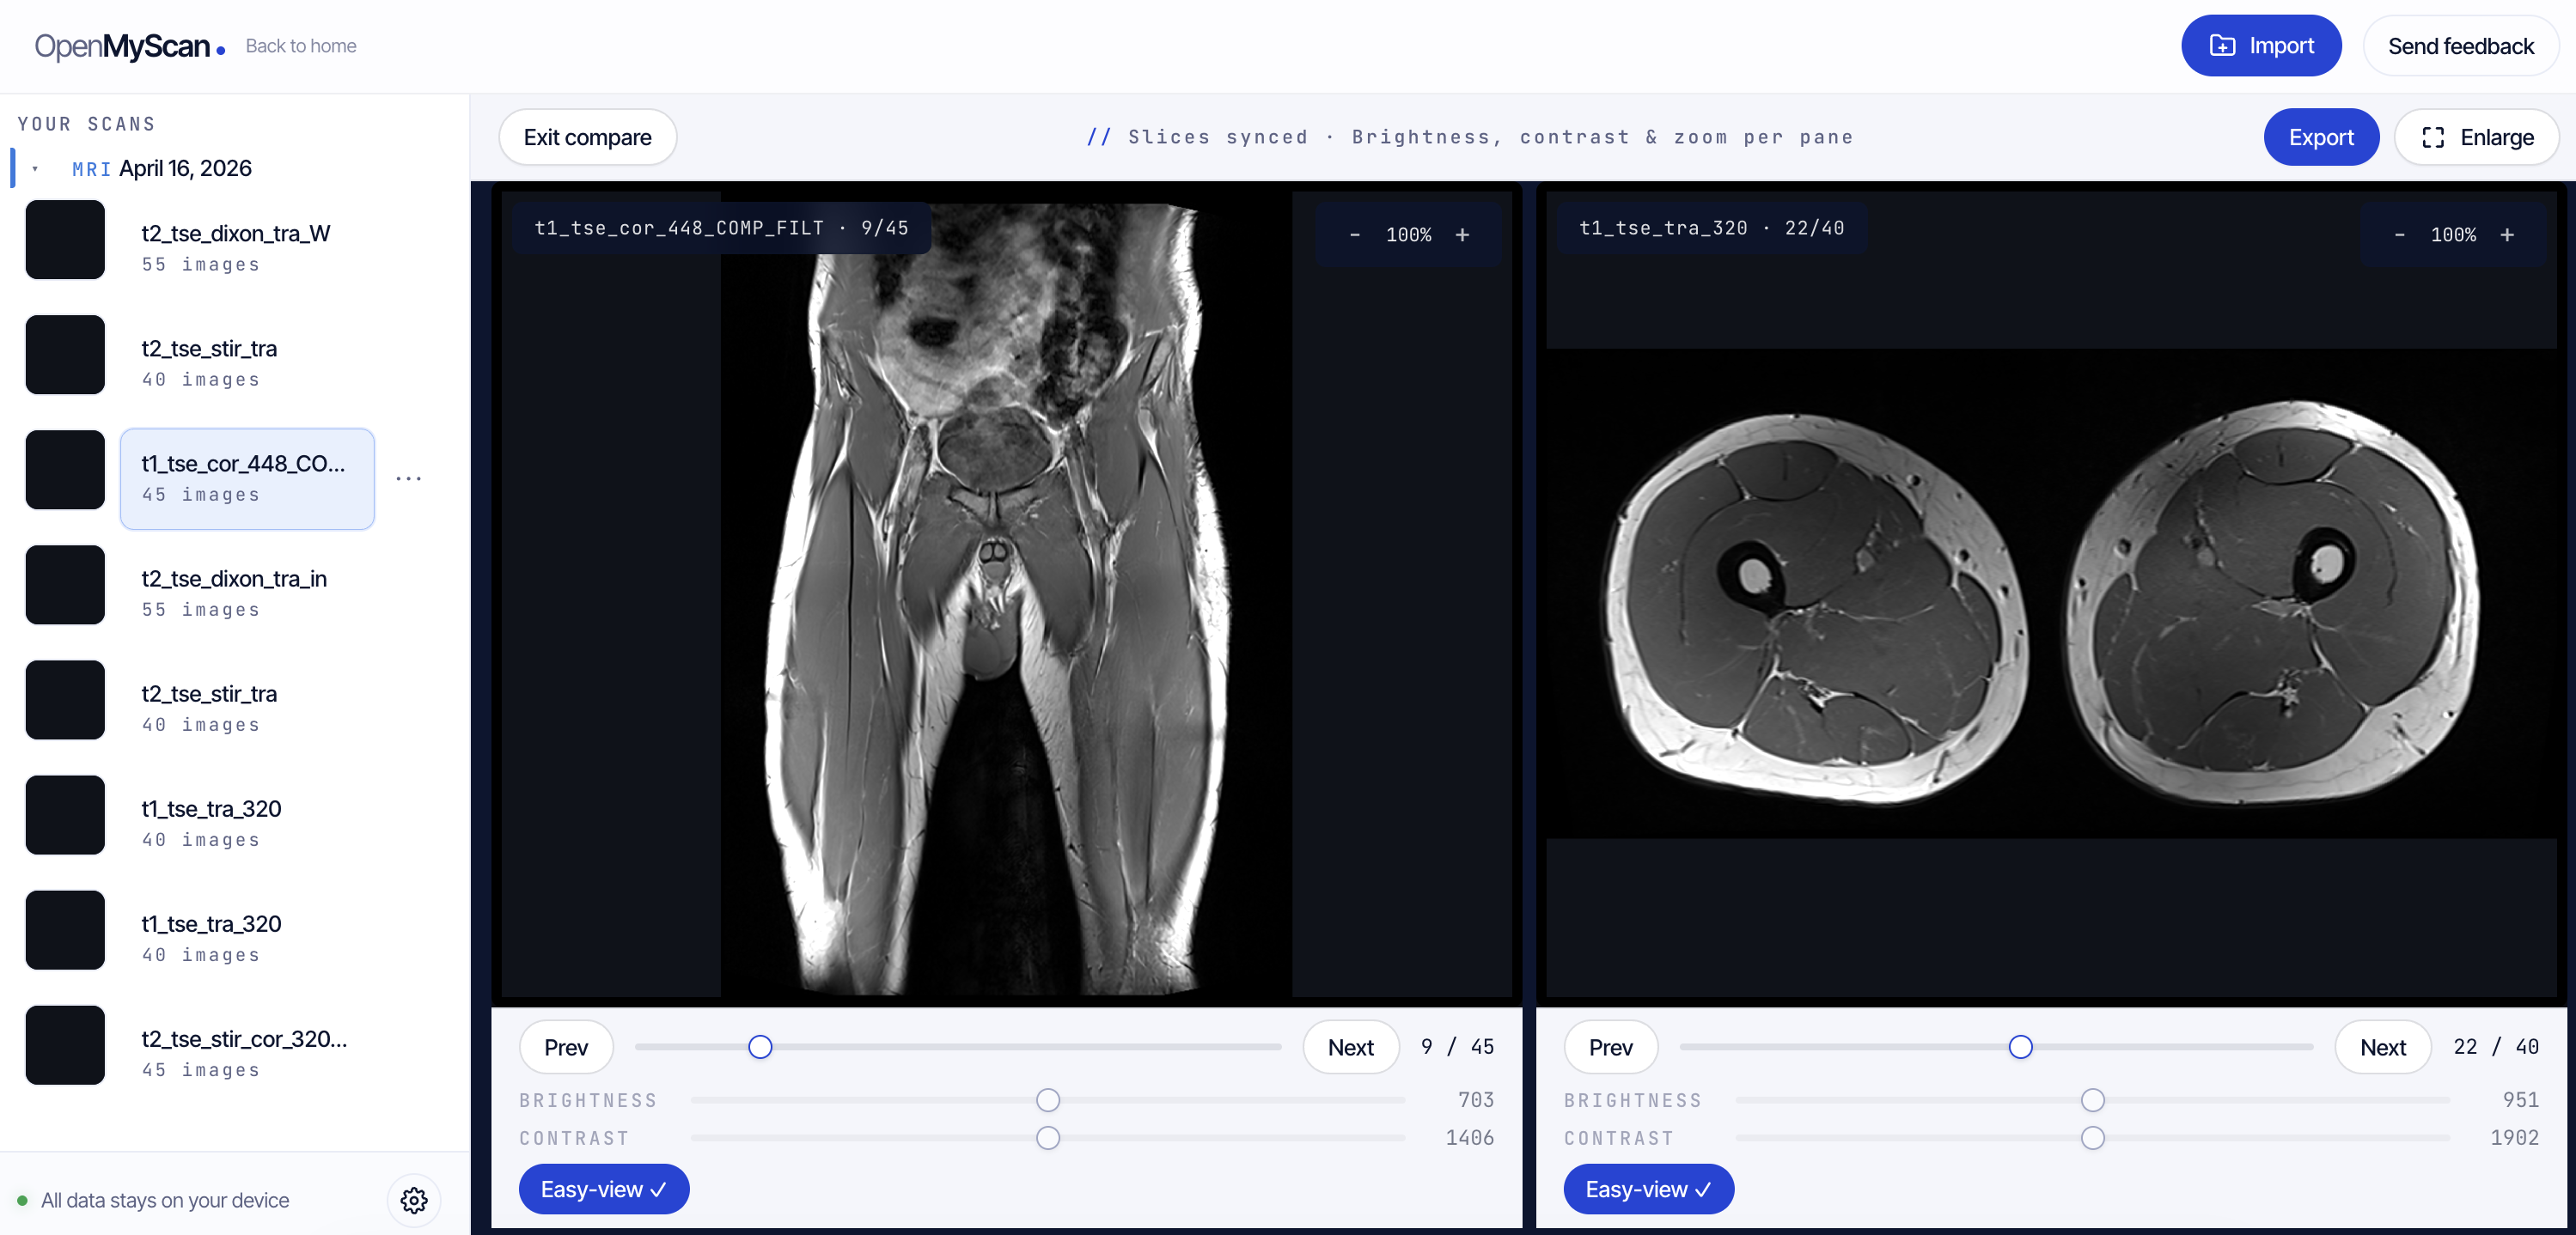Screen dimensions: 2576x1235
Task: Click the right brightness value 951
Action: 2520,1100
